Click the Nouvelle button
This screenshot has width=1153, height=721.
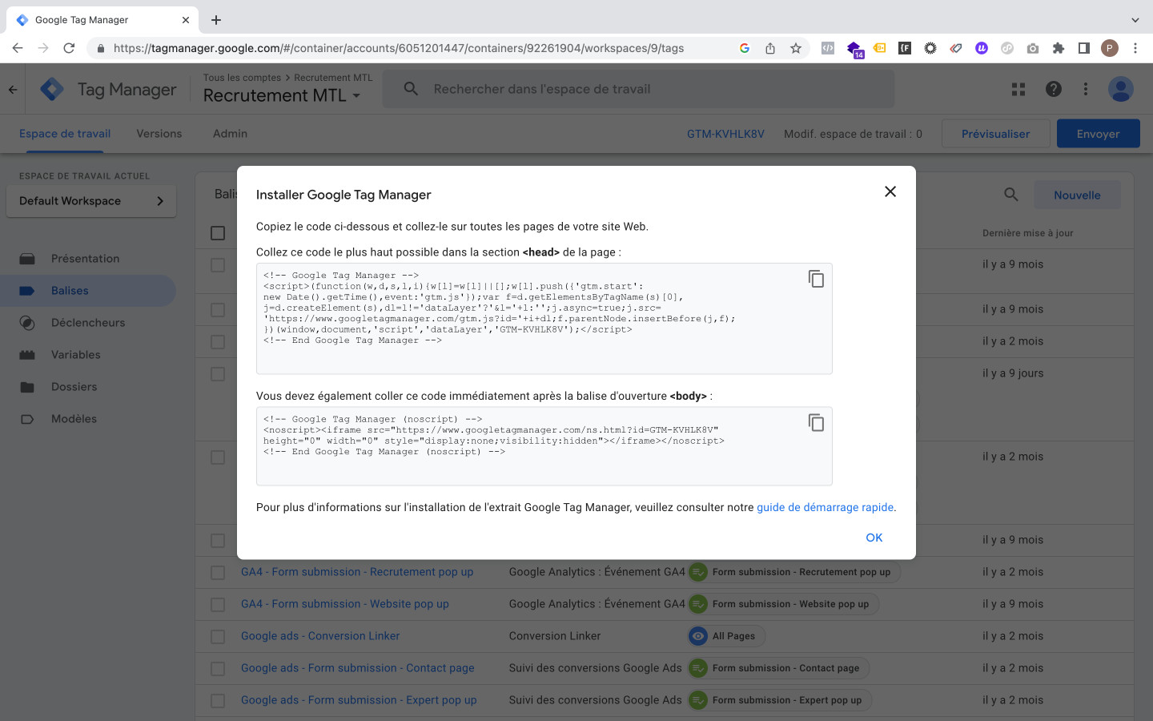[x=1077, y=195]
